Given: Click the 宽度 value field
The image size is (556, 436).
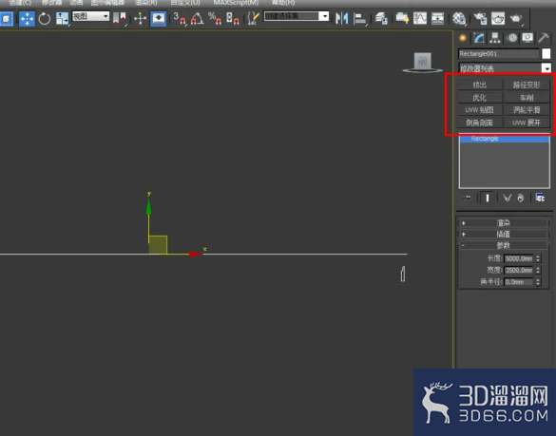Looking at the screenshot, I should click(x=519, y=271).
